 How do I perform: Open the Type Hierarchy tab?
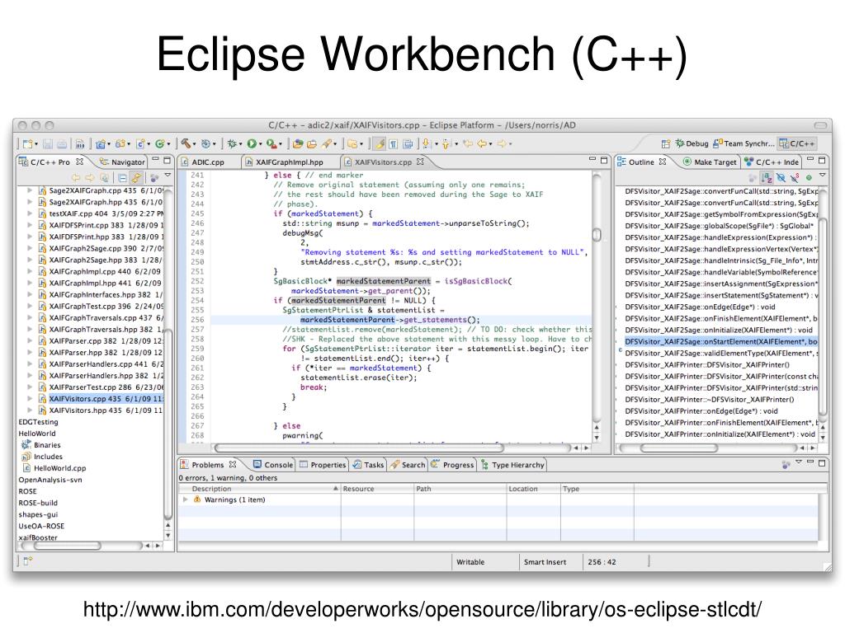point(512,465)
